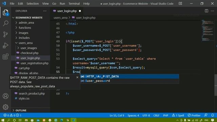Open the Source Control view
217x122 pixels.
[5, 34]
